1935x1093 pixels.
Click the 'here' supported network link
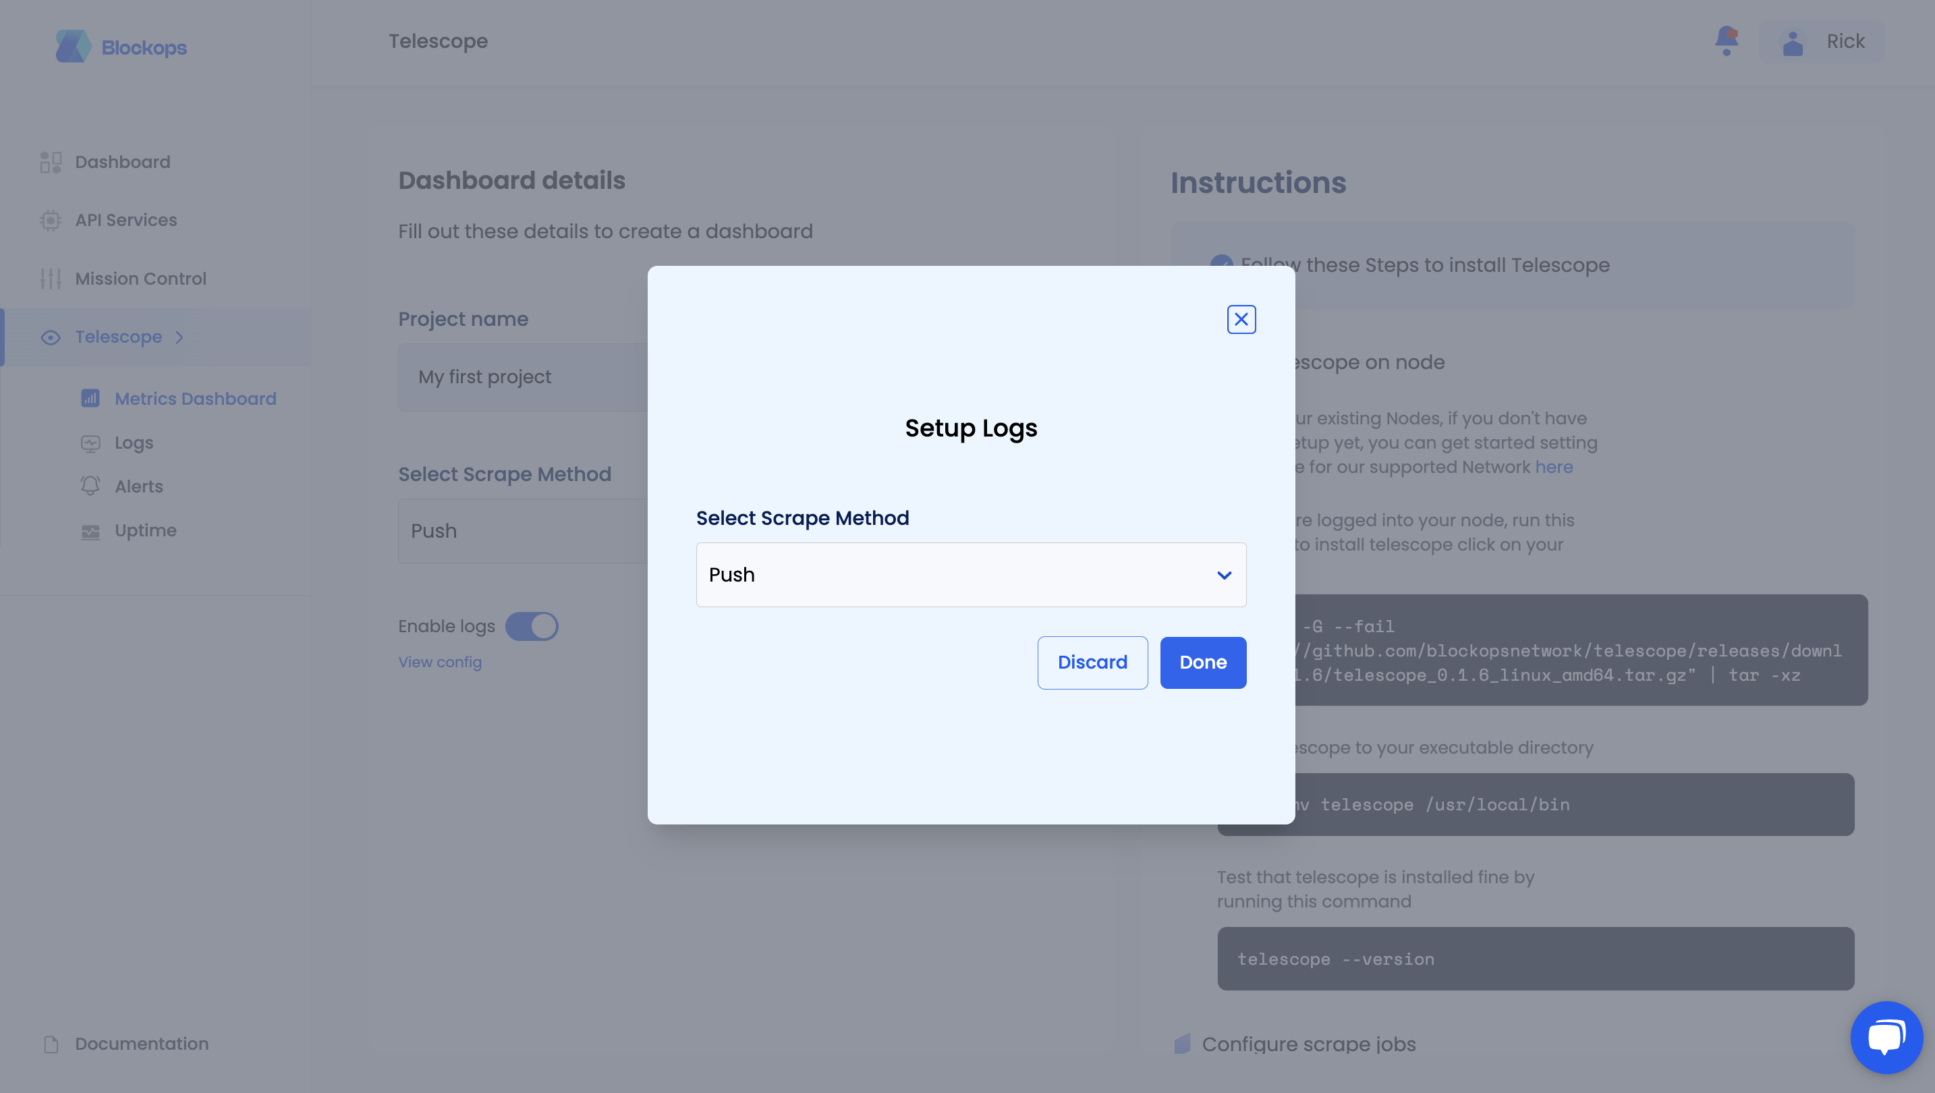click(x=1553, y=468)
